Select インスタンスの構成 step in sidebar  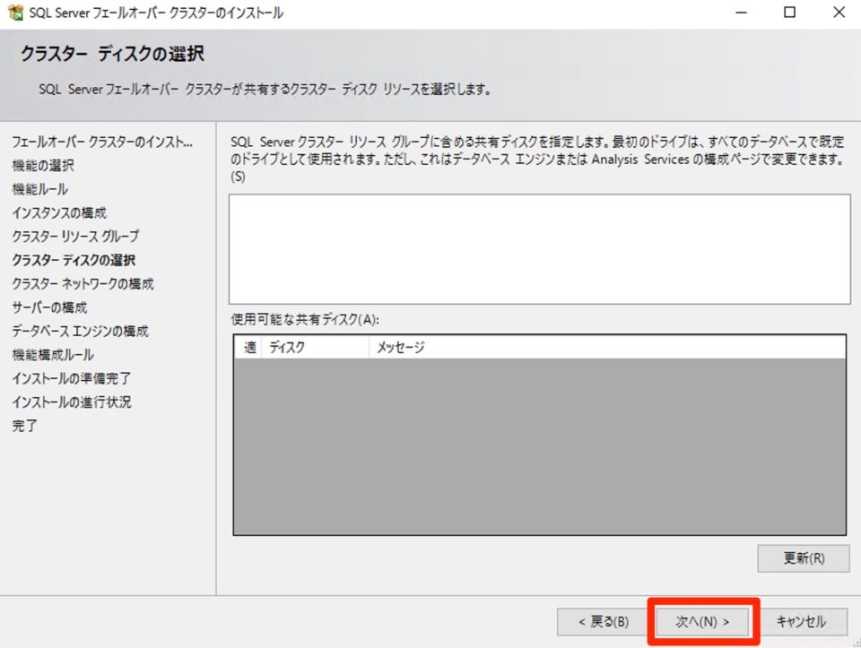(x=59, y=213)
